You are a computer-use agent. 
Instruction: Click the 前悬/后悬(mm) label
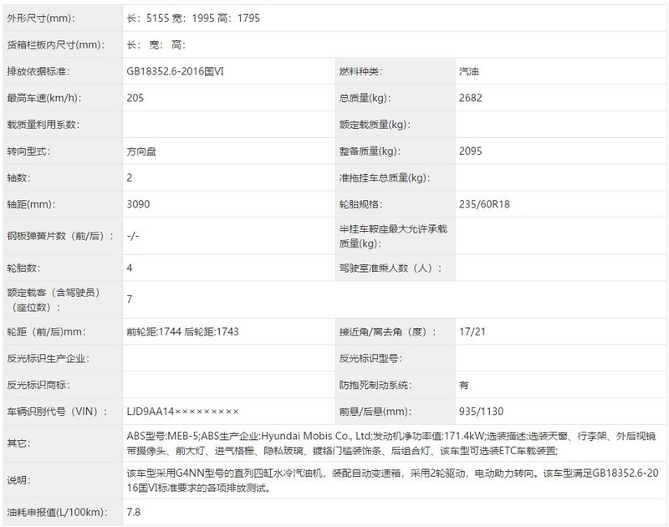tap(375, 412)
